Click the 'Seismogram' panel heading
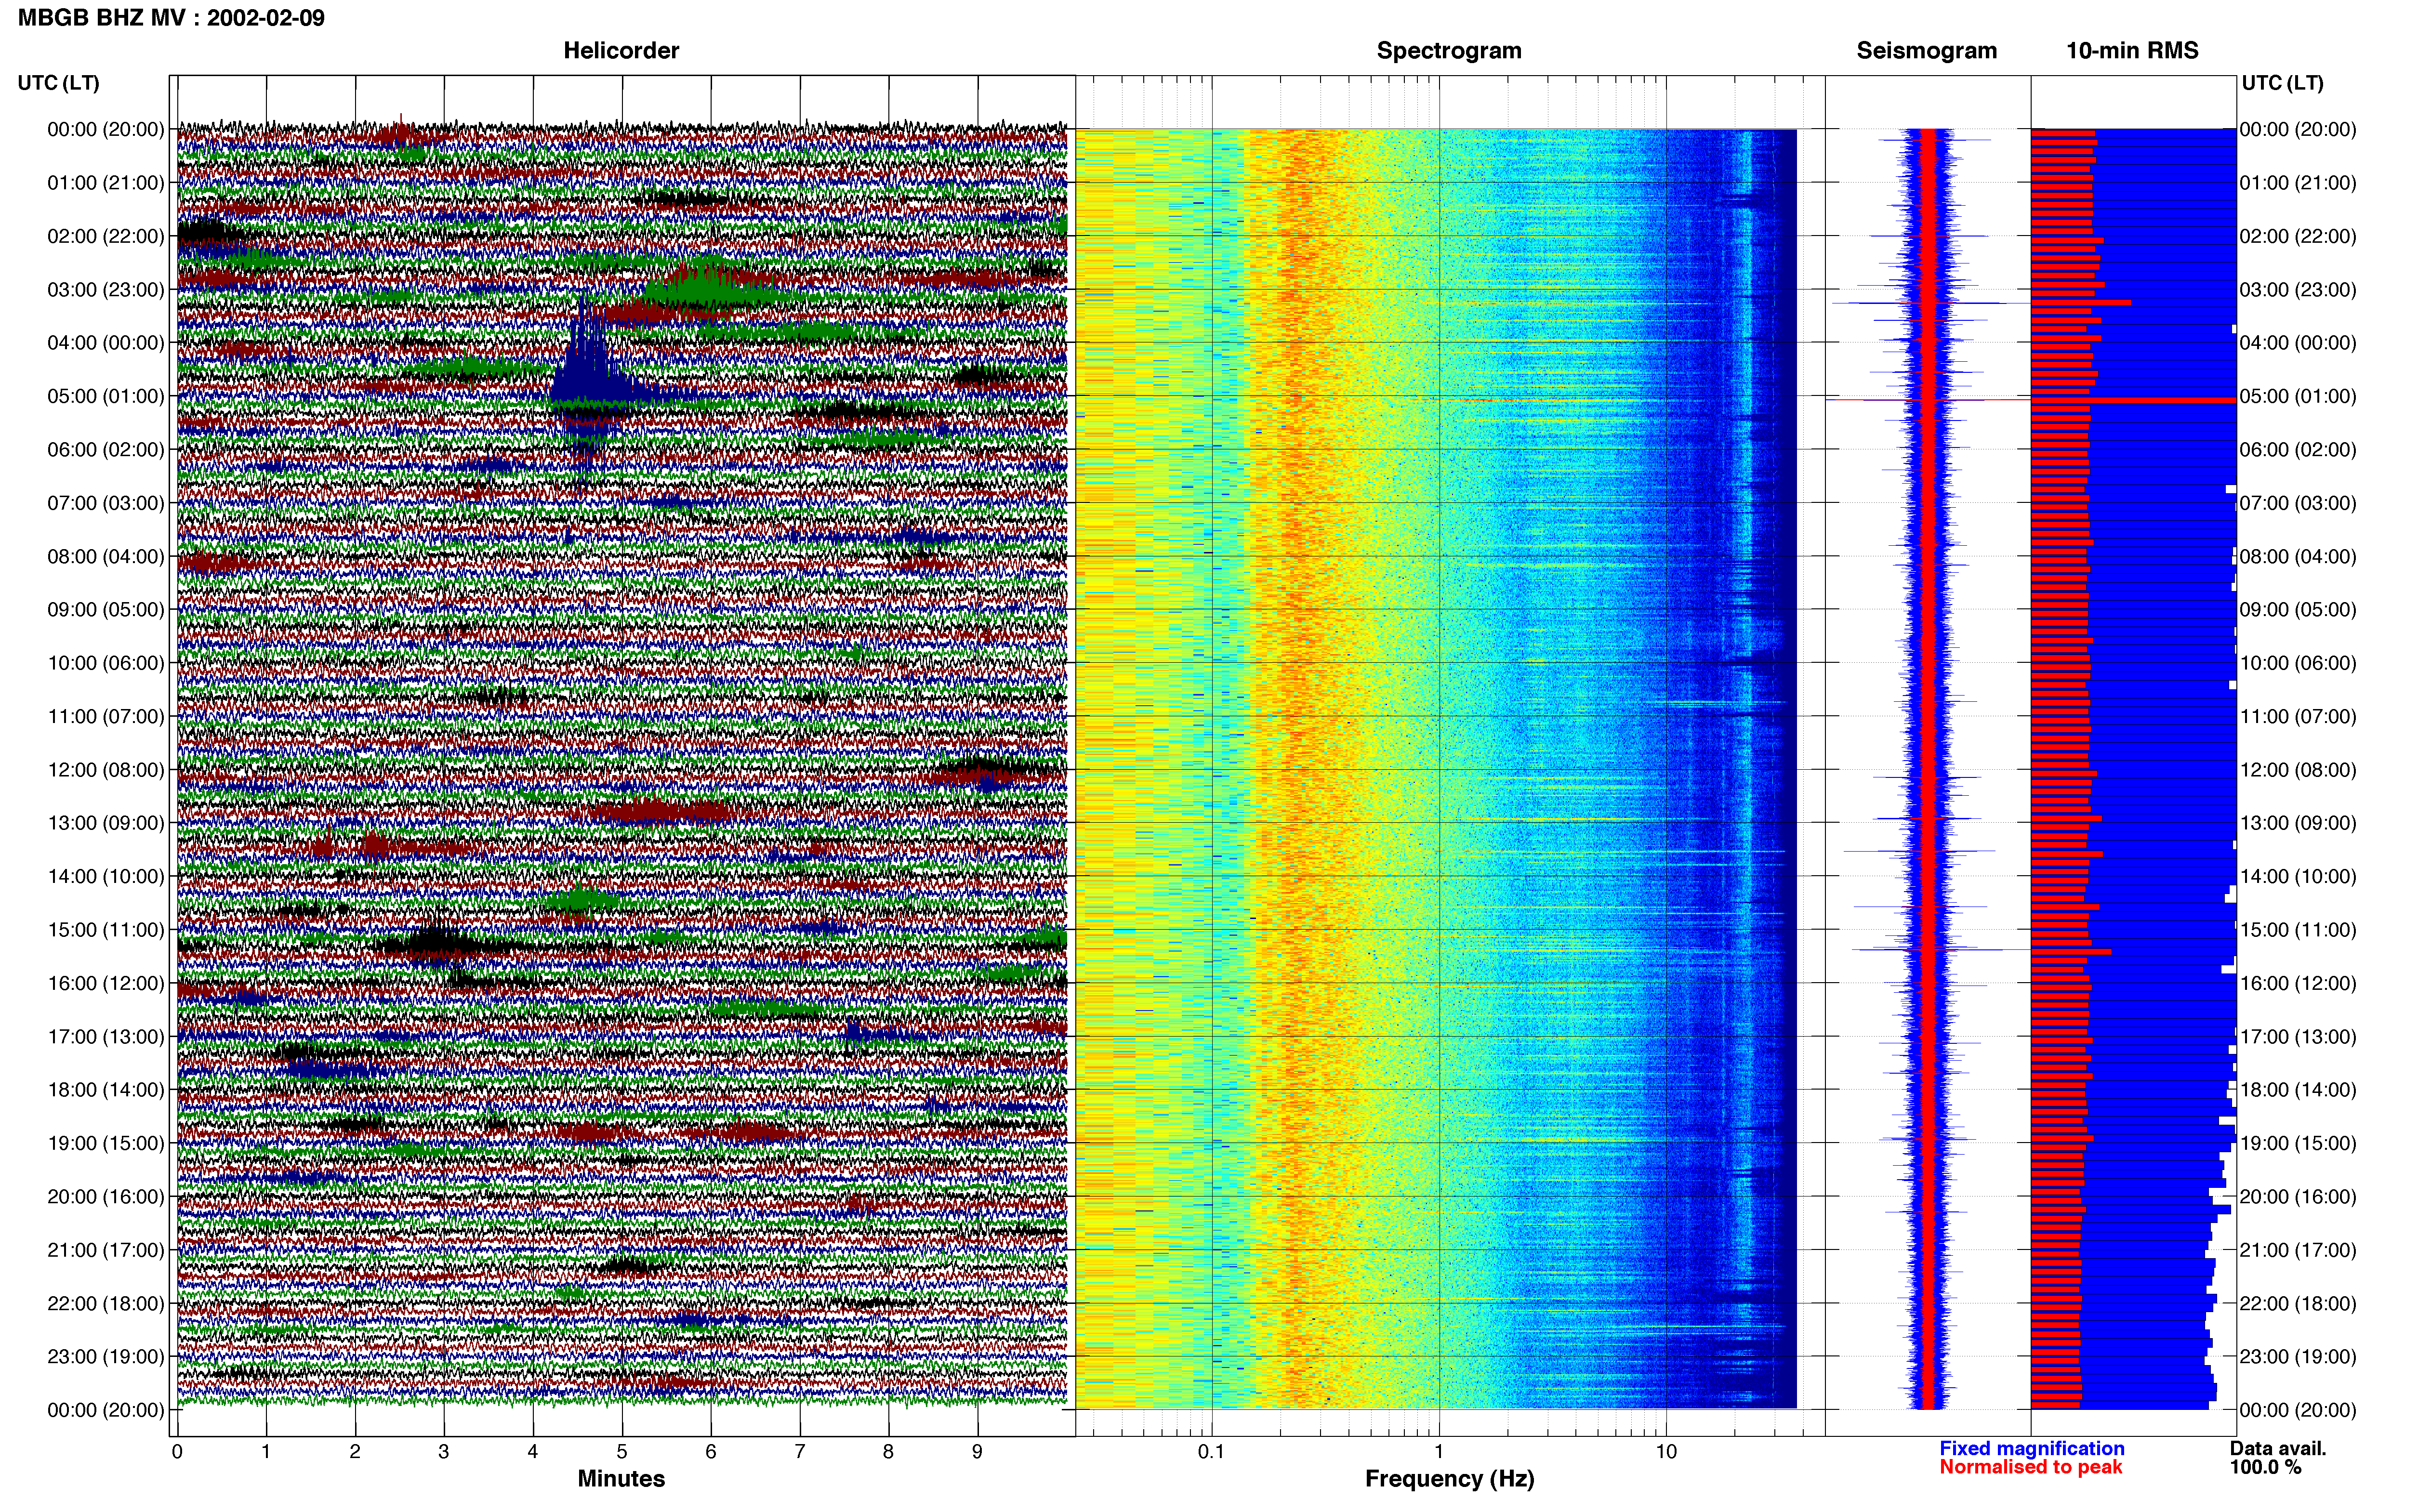 [x=1926, y=51]
